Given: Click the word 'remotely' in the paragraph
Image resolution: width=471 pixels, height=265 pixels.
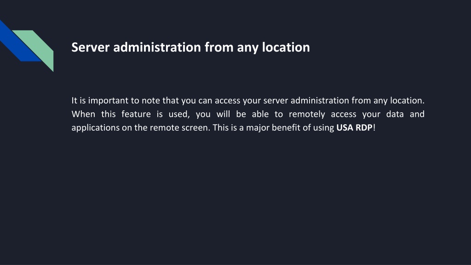Looking at the screenshot, I should click(x=307, y=114).
